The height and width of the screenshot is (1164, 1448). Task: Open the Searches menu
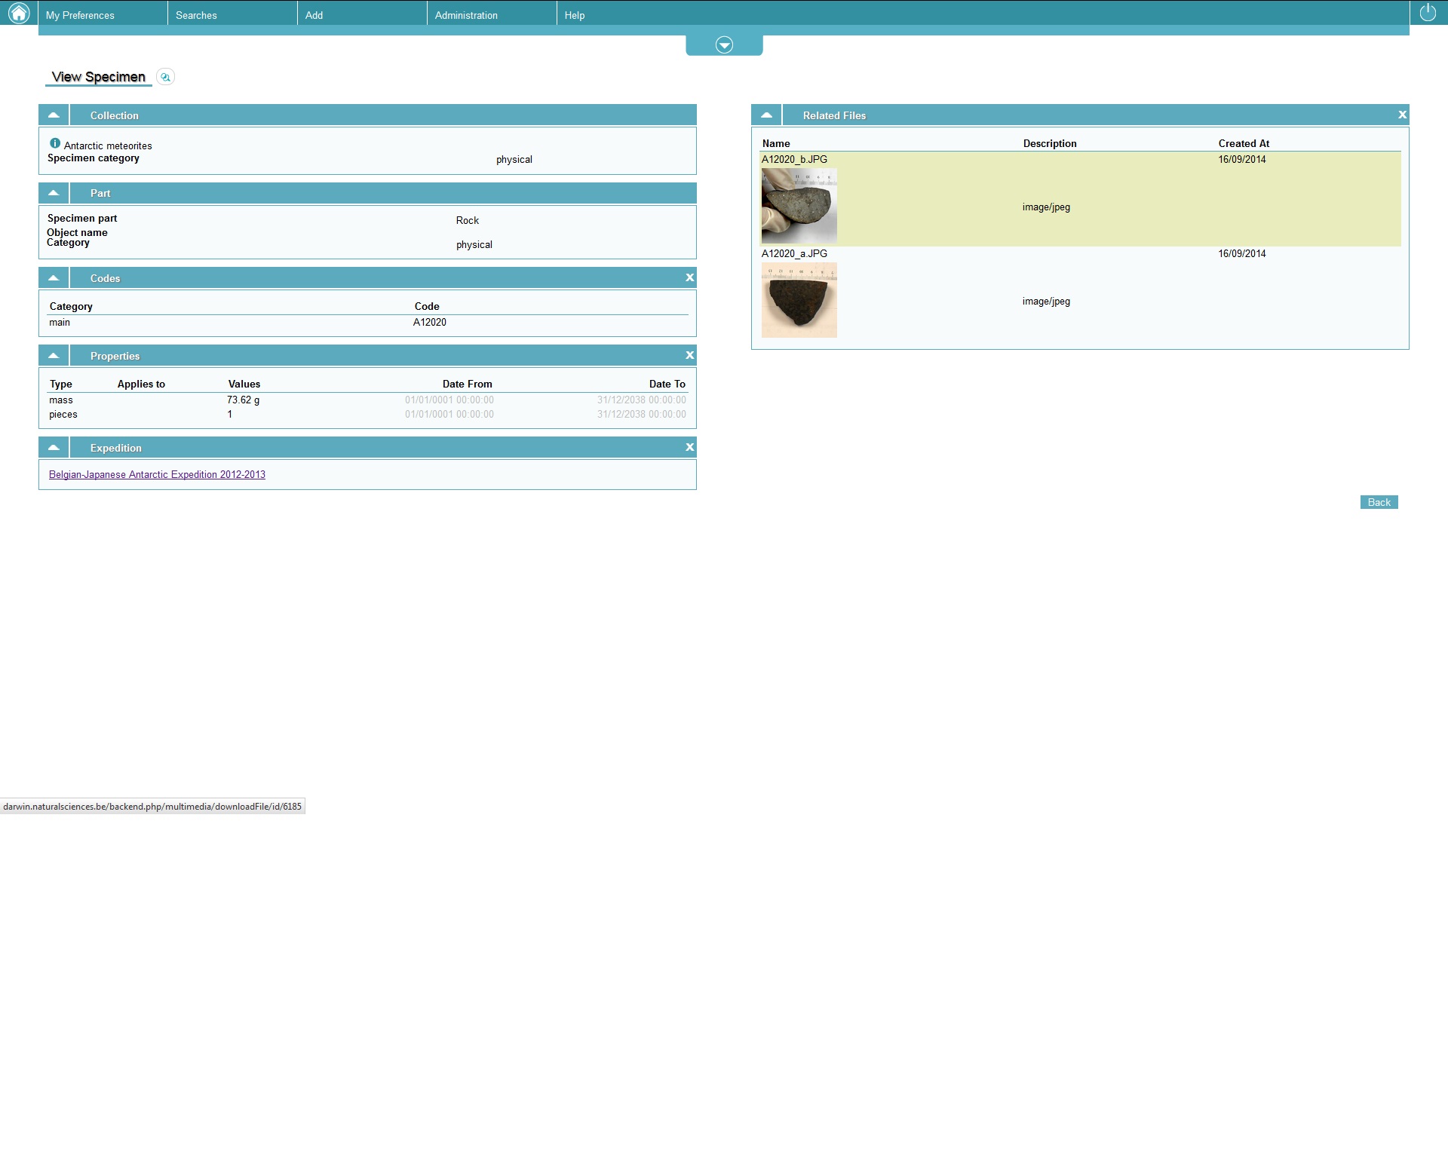tap(196, 15)
